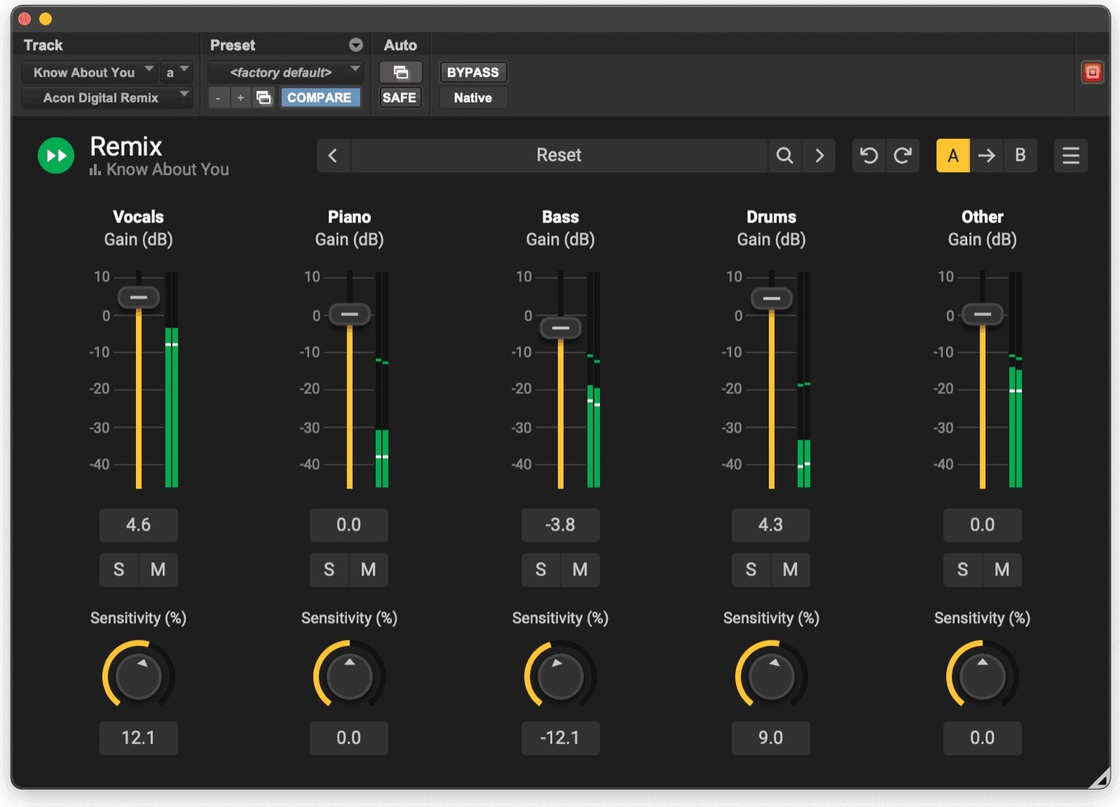Screen dimensions: 1120x807
Task: Click the Bass sensitivity knob
Action: pyautogui.click(x=561, y=676)
